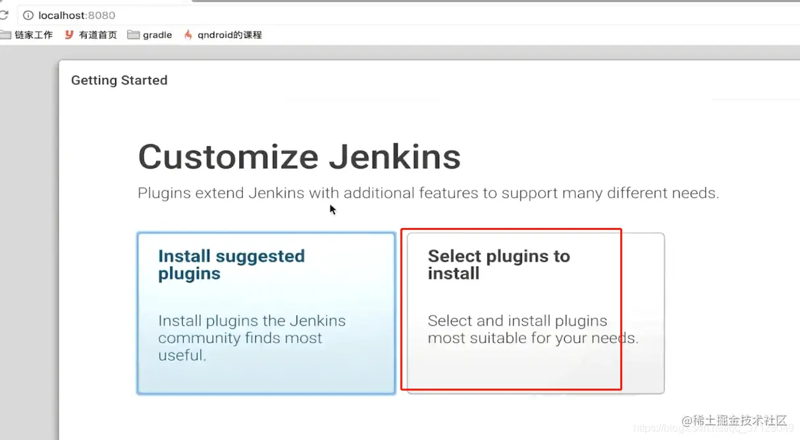The image size is (800, 440).
Task: Choose Install suggested plugins
Action: (x=266, y=313)
